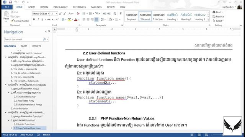Toggle numbered list
The width and height of the screenshot is (245, 137).
tap(90, 14)
